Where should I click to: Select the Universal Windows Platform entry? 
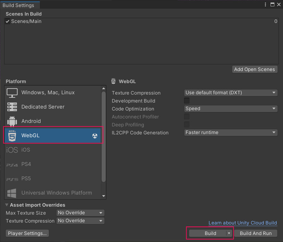tap(52, 193)
